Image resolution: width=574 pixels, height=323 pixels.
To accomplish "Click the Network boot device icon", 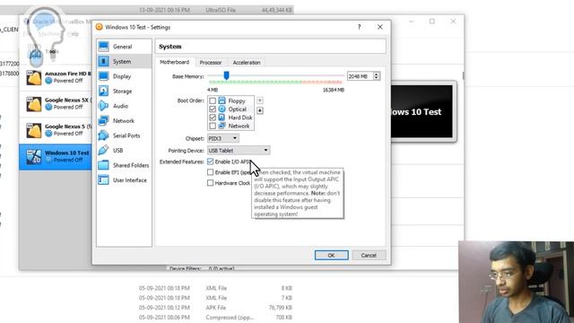I will click(x=222, y=126).
